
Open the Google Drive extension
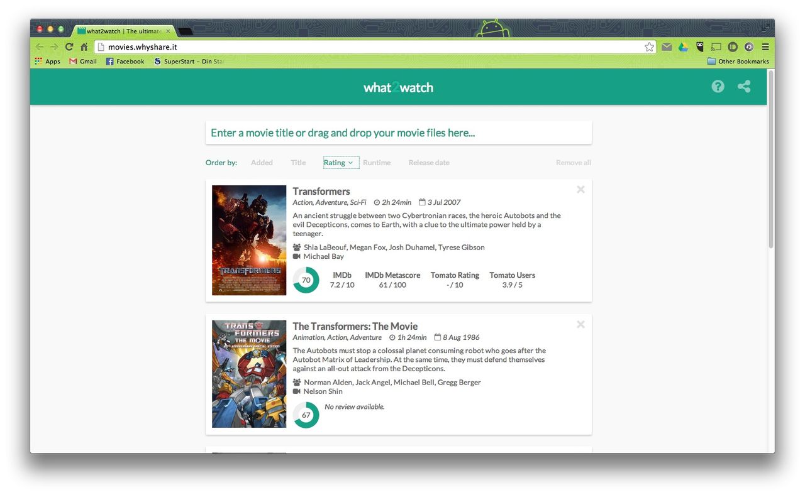pos(683,46)
